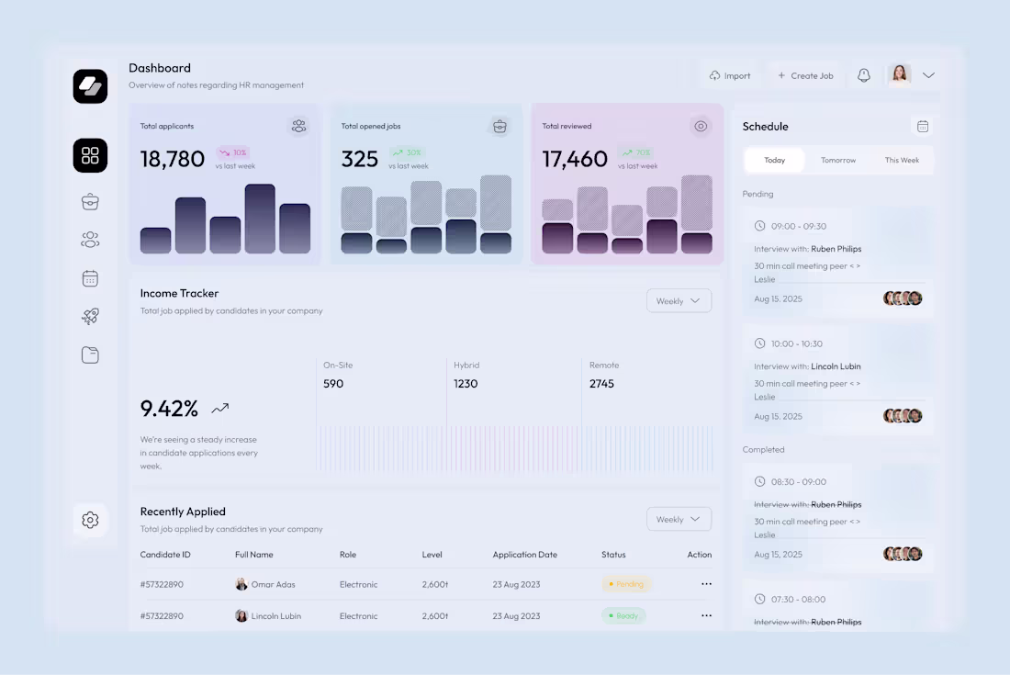Select the This Week schedule tab
The image size is (1010, 675).
[902, 160]
